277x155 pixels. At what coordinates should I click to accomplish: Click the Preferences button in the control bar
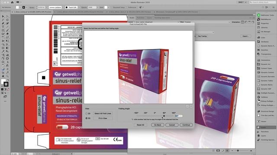(x=132, y=7)
